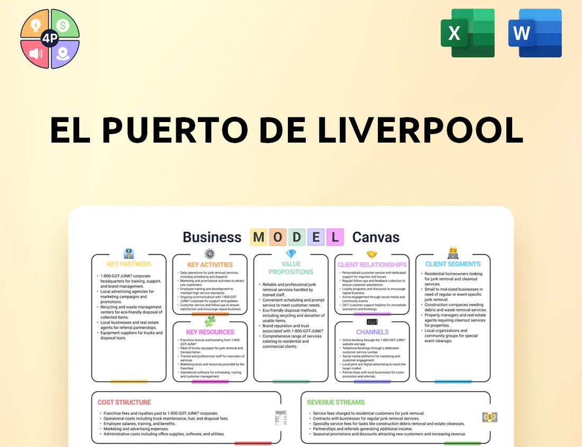Click the handshake icon above Client Relationships
Screen dimensions: 582x447
pos(372,254)
